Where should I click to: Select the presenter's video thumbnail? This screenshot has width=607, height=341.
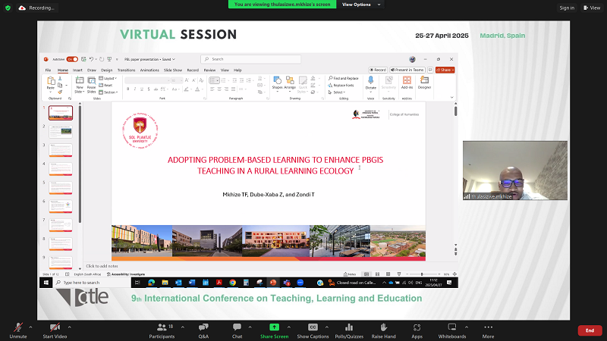tap(514, 170)
